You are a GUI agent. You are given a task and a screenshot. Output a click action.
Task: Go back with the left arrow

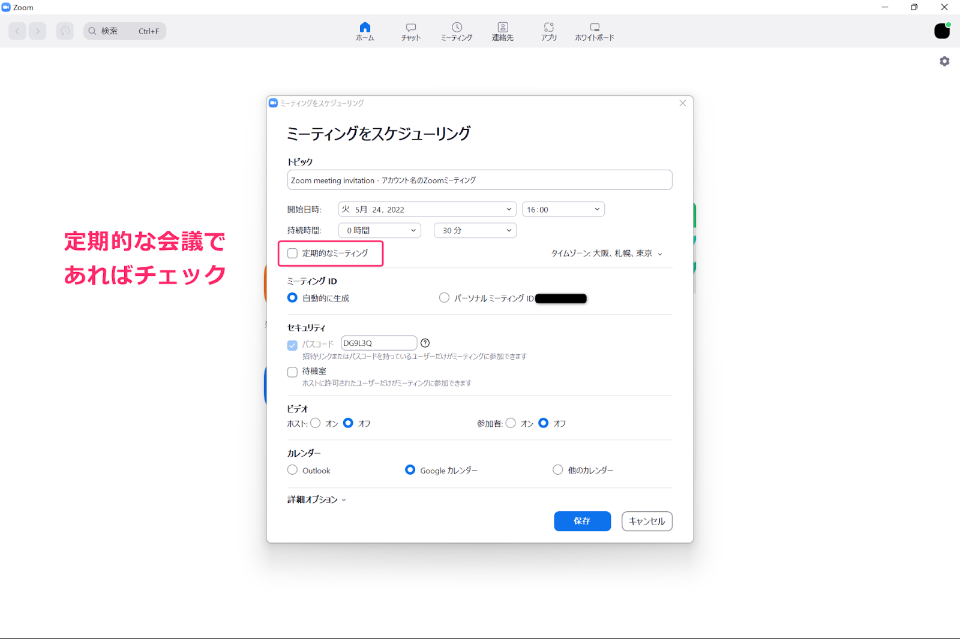17,31
